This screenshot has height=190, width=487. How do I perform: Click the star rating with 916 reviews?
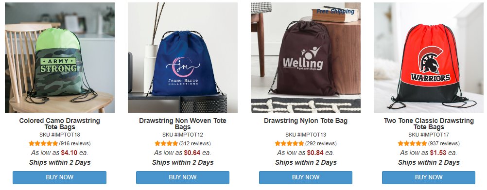point(43,143)
